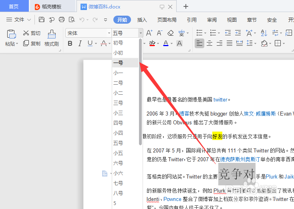
Task: Open font color dropdown arrow
Action: [171, 44]
